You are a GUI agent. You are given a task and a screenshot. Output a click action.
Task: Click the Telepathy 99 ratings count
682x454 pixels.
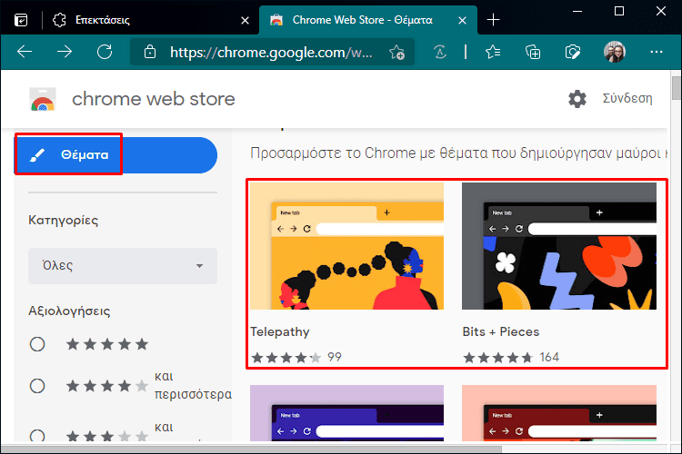pos(335,357)
